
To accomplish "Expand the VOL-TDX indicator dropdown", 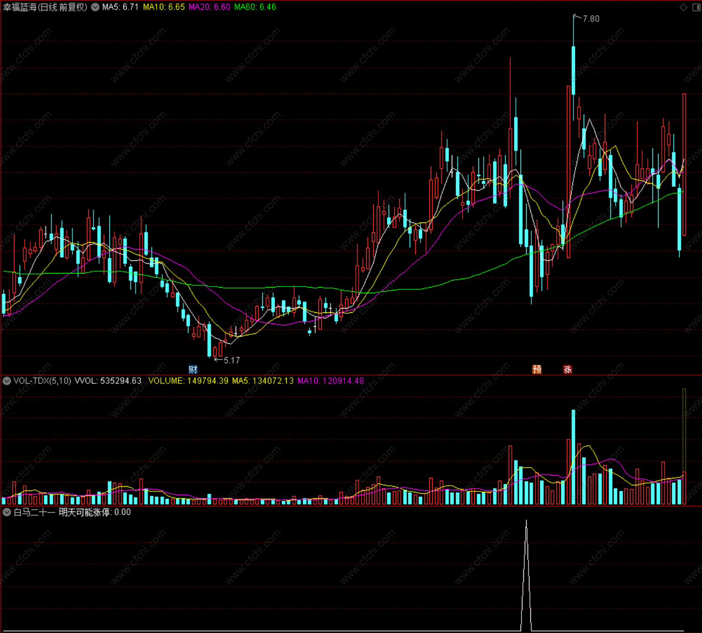I will pyautogui.click(x=7, y=381).
